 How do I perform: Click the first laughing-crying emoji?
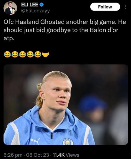pyautogui.click(x=7, y=54)
